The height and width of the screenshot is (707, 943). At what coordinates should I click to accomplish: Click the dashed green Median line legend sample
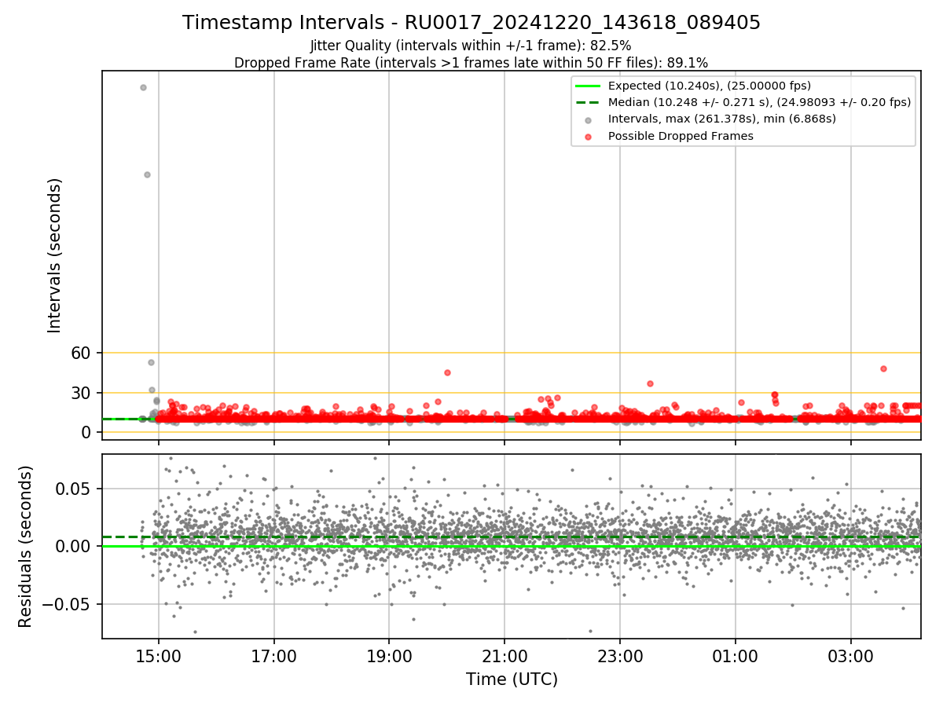coord(588,102)
